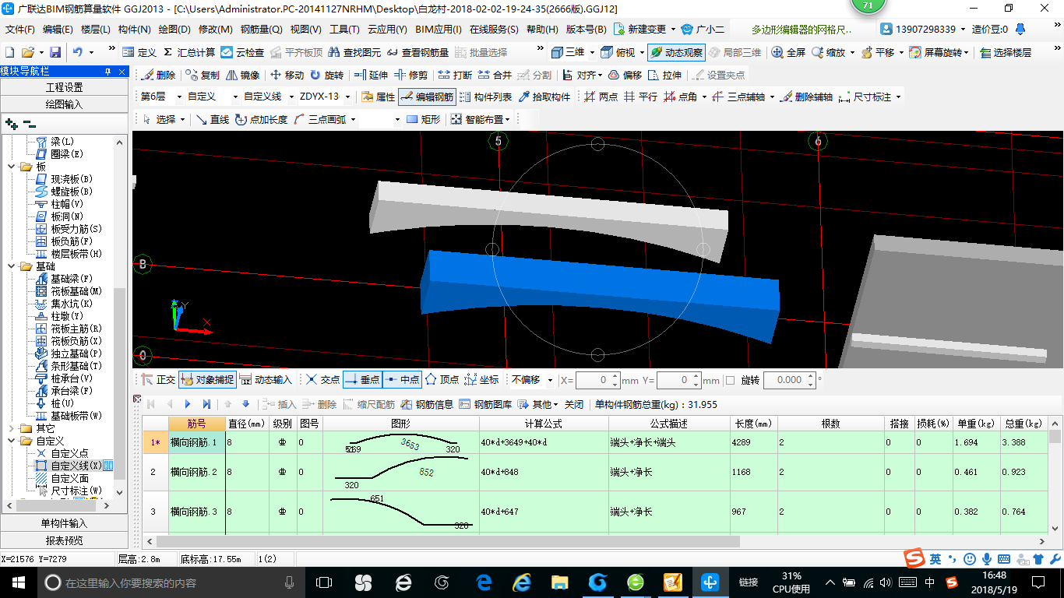Viewport: 1064px width, 598px height.
Task: Click 查找图元 find element tool
Action: tap(354, 53)
